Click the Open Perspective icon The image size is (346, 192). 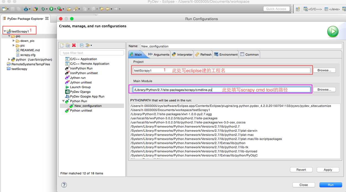point(298,9)
